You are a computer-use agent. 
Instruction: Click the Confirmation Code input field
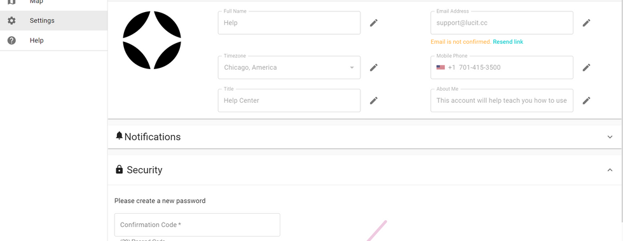pyautogui.click(x=197, y=225)
